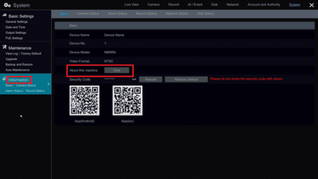Open Basic under Information sidebar
318x179 pixels.
(x=9, y=86)
